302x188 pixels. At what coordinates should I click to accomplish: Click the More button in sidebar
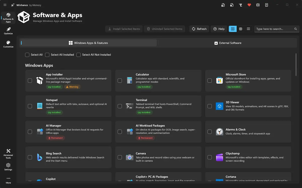(8, 180)
